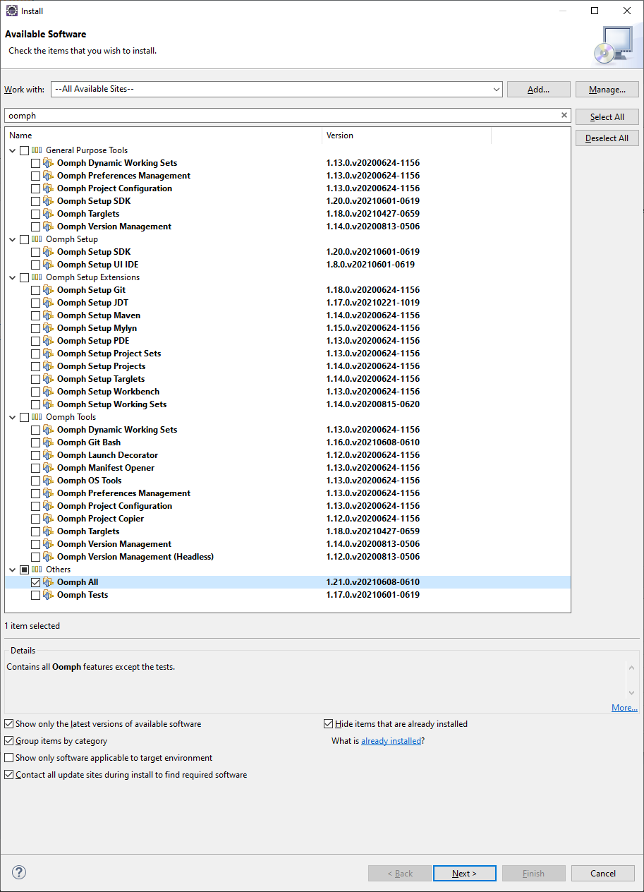
Task: Collapse the Oomph Setup Extensions category
Action: point(13,277)
